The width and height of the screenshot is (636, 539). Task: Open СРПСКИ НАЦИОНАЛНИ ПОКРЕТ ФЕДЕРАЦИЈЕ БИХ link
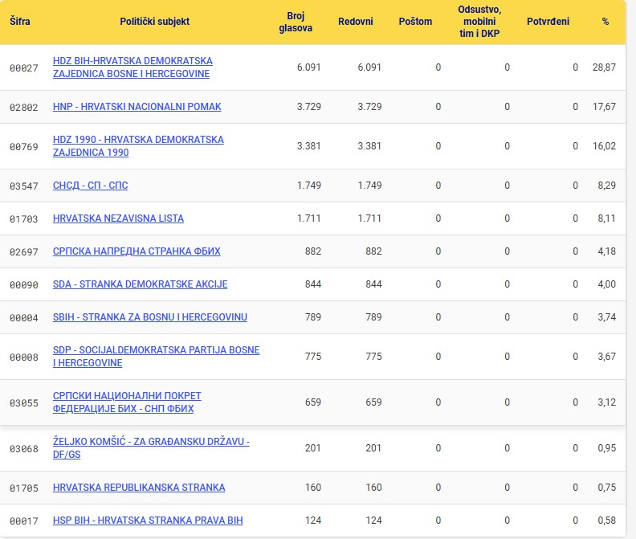[127, 402]
